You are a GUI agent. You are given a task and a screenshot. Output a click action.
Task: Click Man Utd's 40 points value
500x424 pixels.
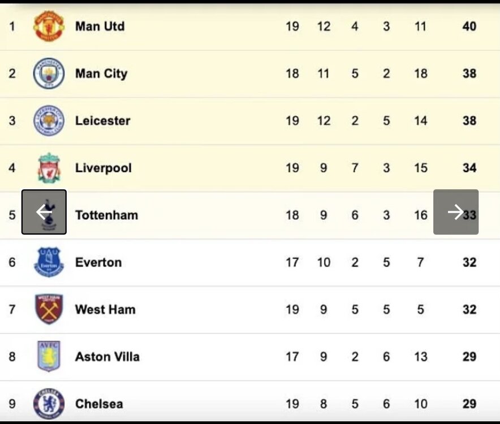coord(469,26)
